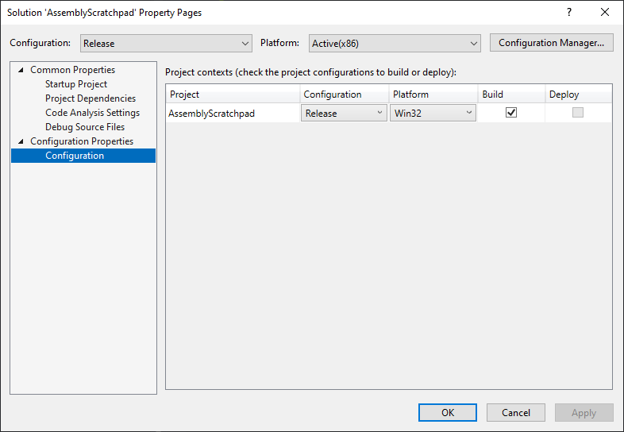Click the Common Properties label
Image resolution: width=624 pixels, height=432 pixels.
(73, 70)
